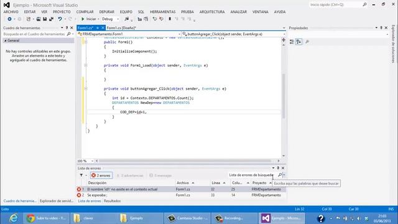Close the Form1.cs code tab

click(x=103, y=28)
